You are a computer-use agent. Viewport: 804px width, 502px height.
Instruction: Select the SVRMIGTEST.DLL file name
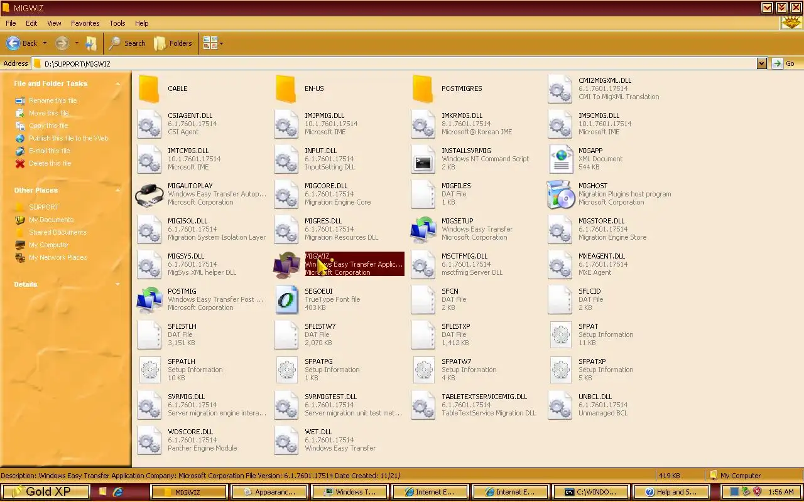pos(331,397)
